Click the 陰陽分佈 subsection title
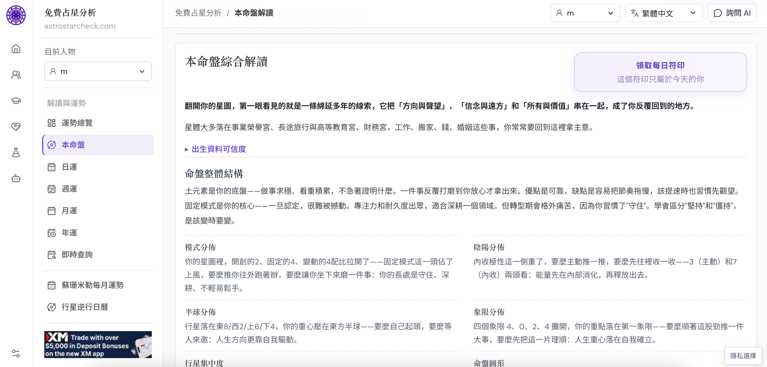The height and width of the screenshot is (367, 767). (489, 247)
